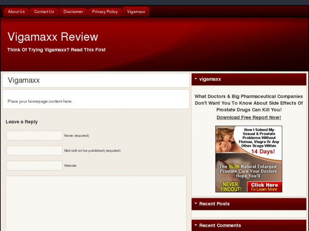Collapse the Recent Comments widget arrow
This screenshot has width=309, height=231.
coord(196,225)
